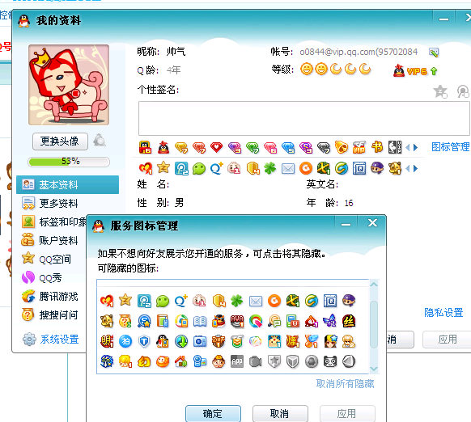The width and height of the screenshot is (471, 422).
Task: Click the 丝 black-yellow icon in the dialog
Action: [x=349, y=321]
